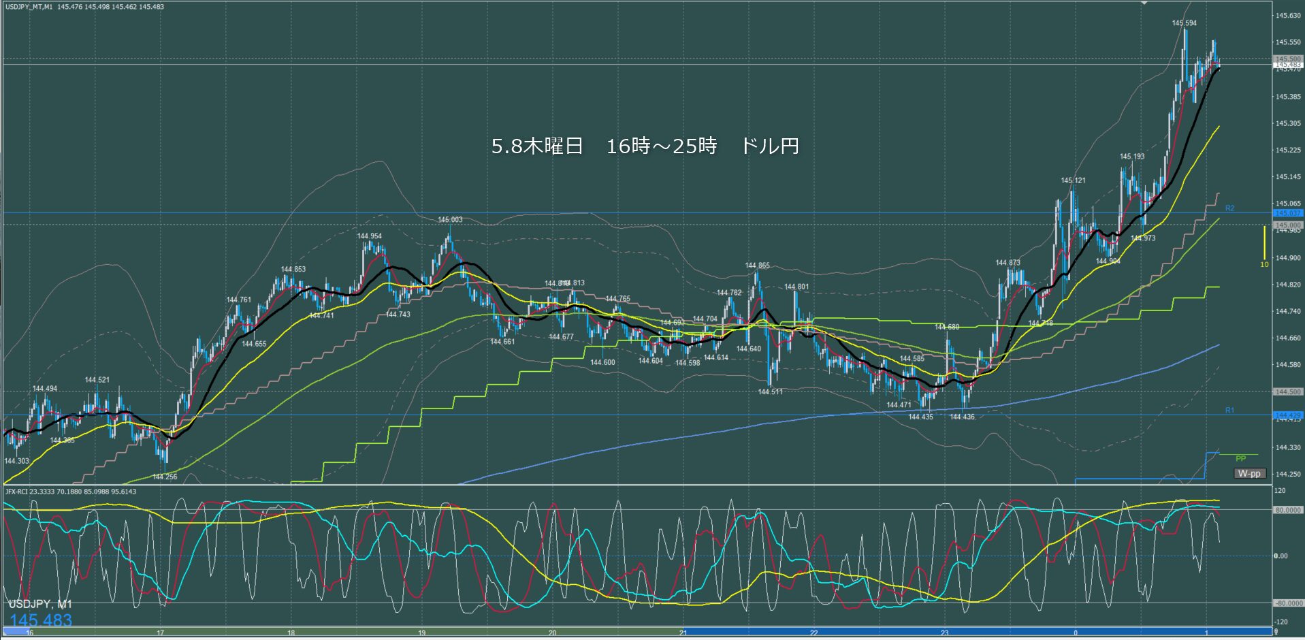Screen dimensions: 1305x640
Task: Click the 144.436 low label
Action: [963, 417]
